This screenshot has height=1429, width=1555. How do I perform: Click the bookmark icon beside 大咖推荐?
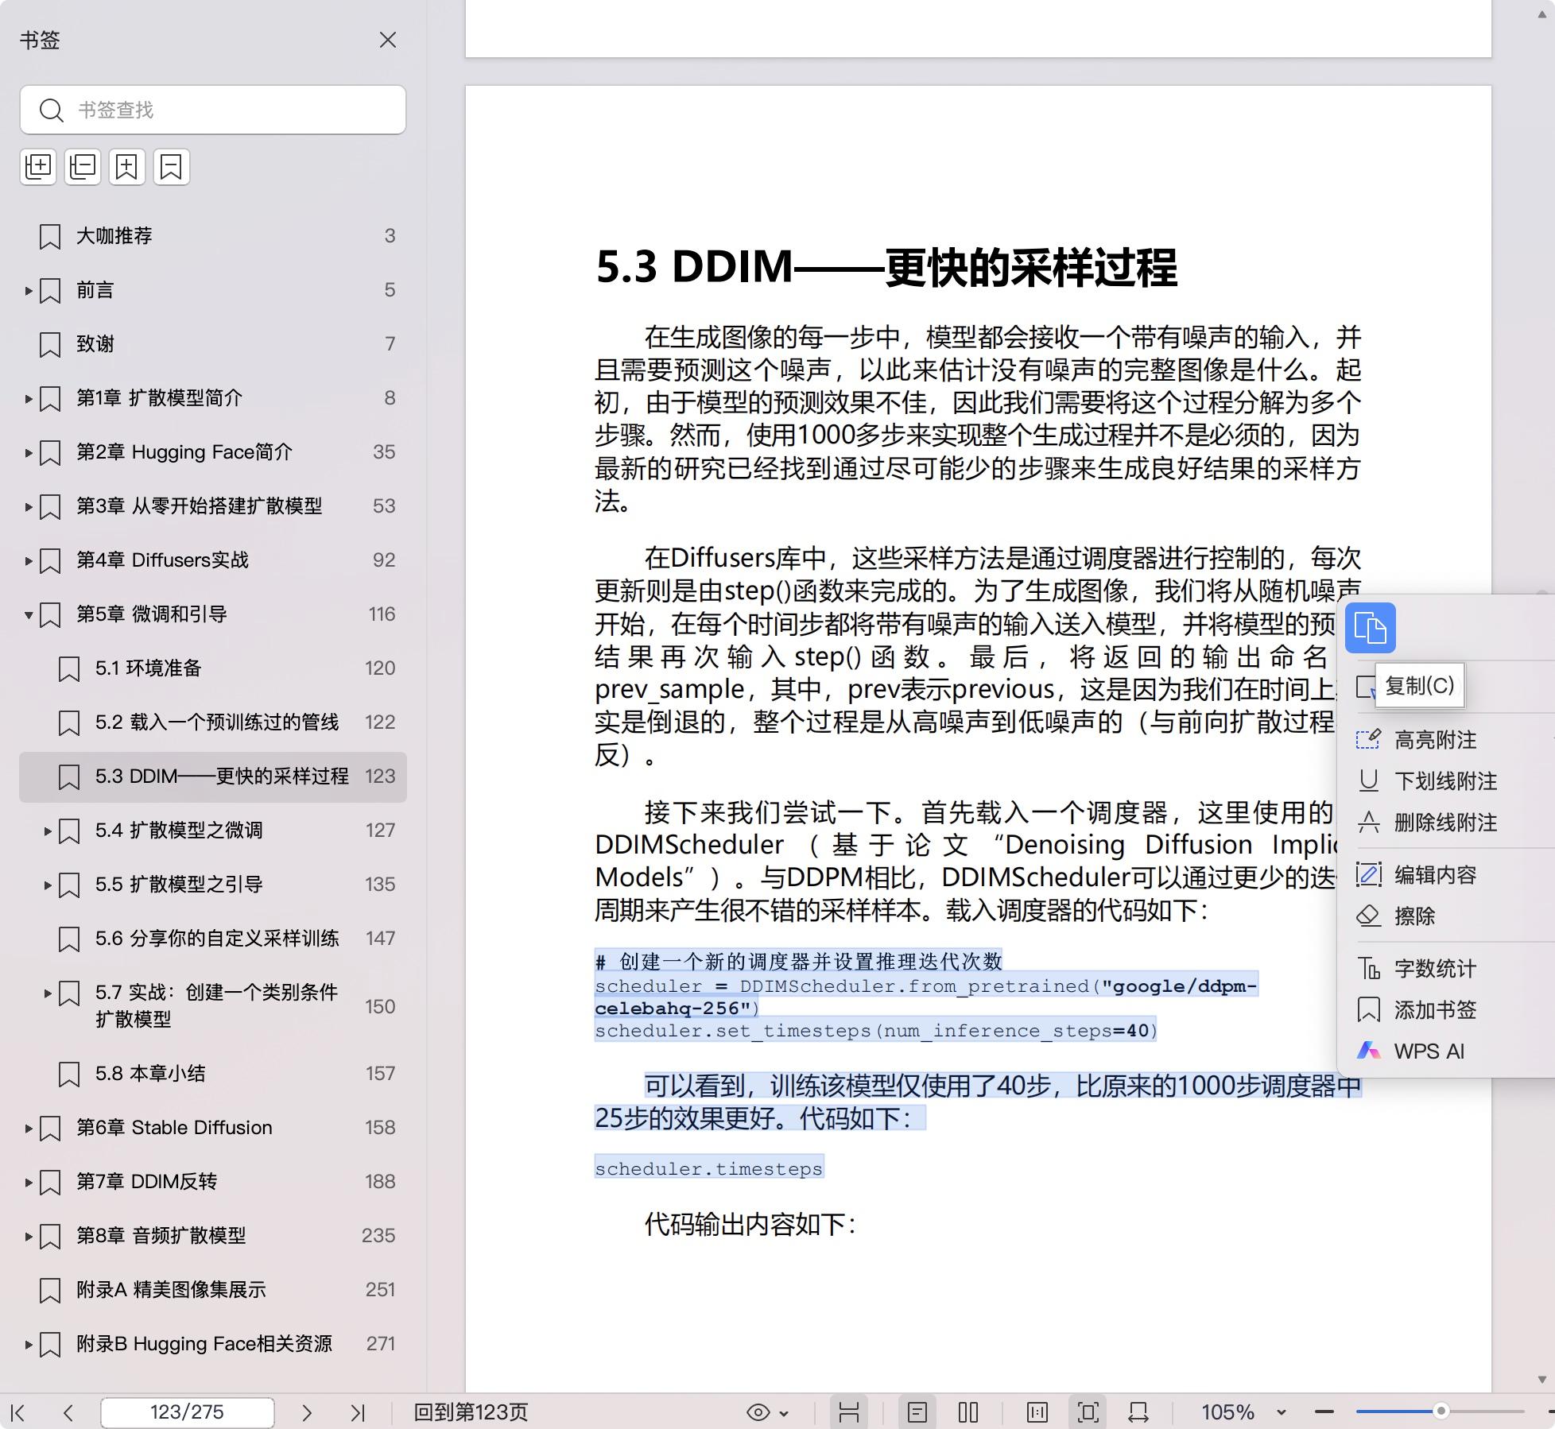click(x=50, y=236)
